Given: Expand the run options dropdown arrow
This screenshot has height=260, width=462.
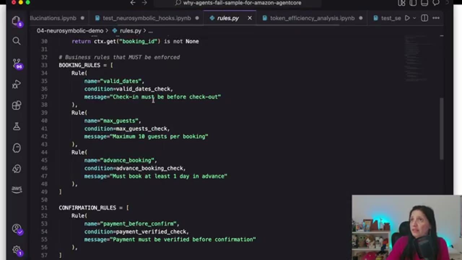Looking at the screenshot, I should pyautogui.click(x=414, y=18).
